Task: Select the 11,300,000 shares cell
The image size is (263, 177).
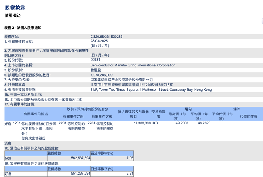Action: pos(142,123)
